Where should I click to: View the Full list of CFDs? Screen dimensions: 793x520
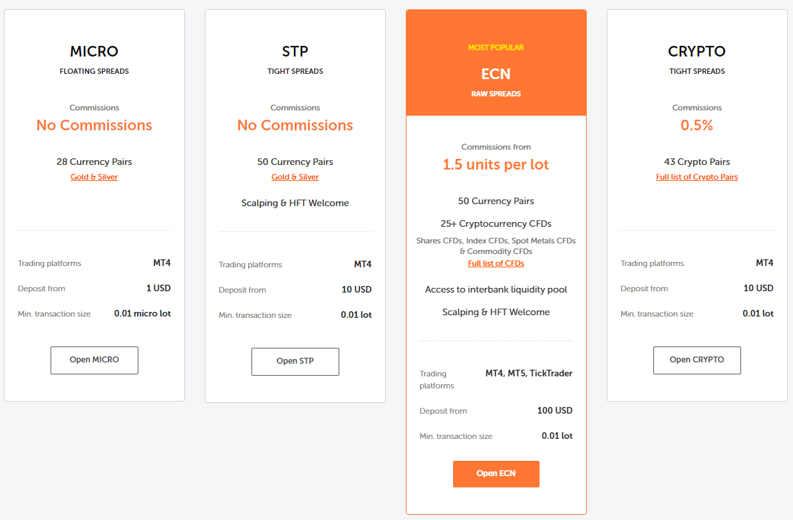(x=496, y=263)
